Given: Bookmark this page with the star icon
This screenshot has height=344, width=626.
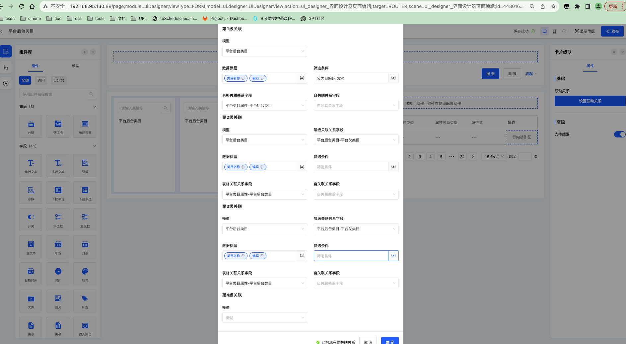Looking at the screenshot, I should tap(553, 6).
